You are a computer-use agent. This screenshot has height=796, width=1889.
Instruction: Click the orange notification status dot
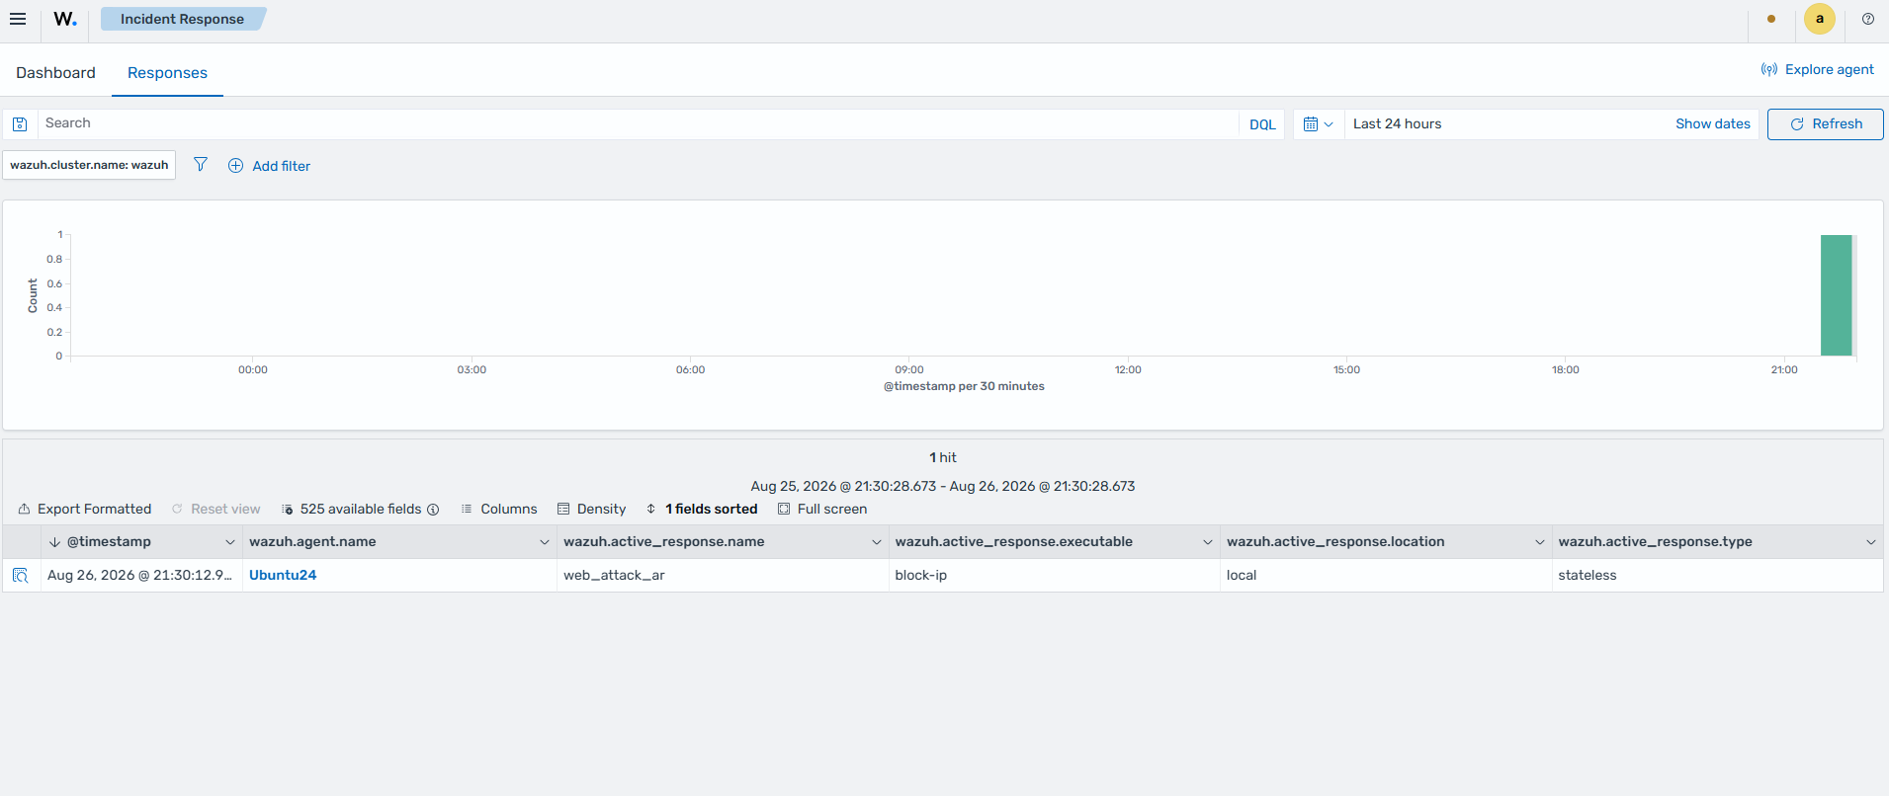click(1770, 19)
